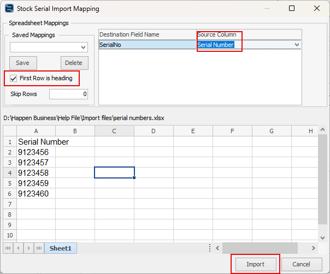
Task: Select the cell containing 9123456
Action: click(36, 152)
